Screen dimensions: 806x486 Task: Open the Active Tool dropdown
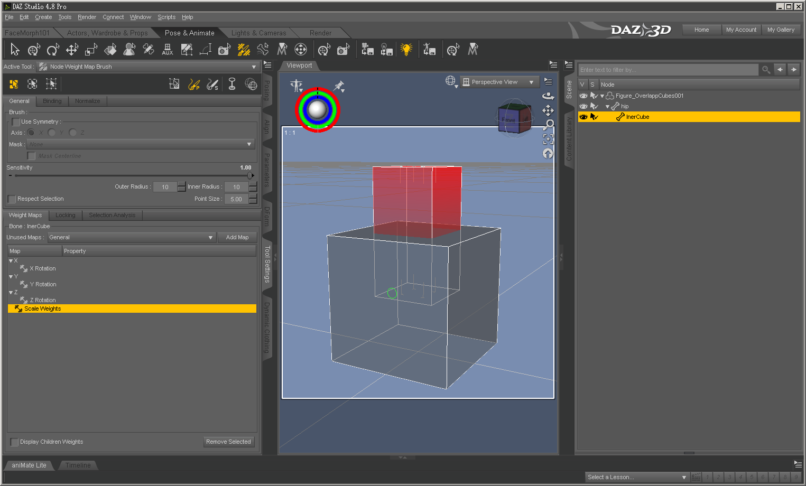coord(147,67)
